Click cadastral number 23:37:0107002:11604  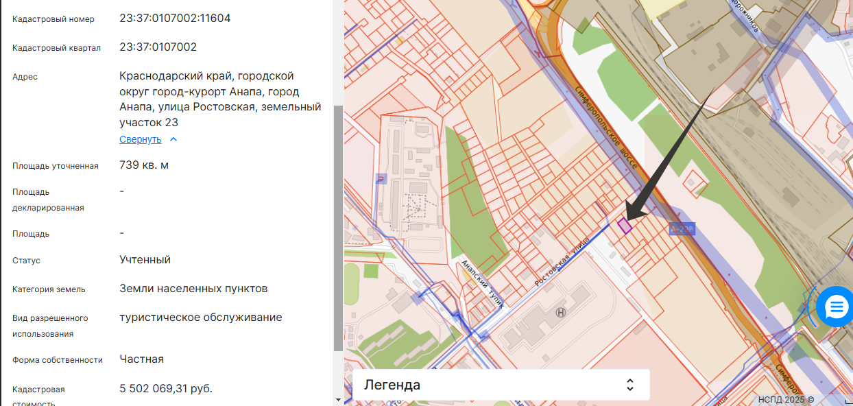point(175,19)
